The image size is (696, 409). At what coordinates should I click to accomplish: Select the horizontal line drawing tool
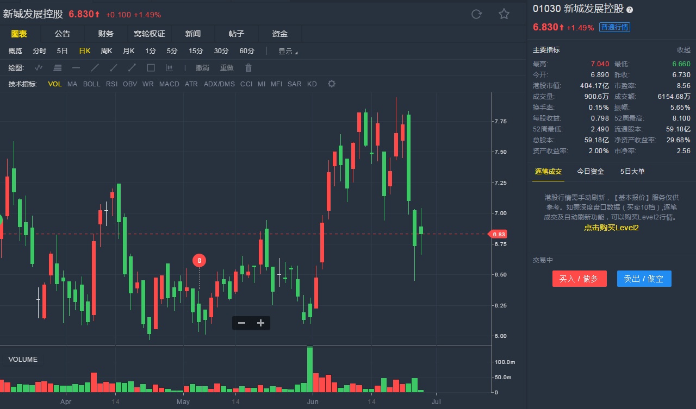point(76,68)
